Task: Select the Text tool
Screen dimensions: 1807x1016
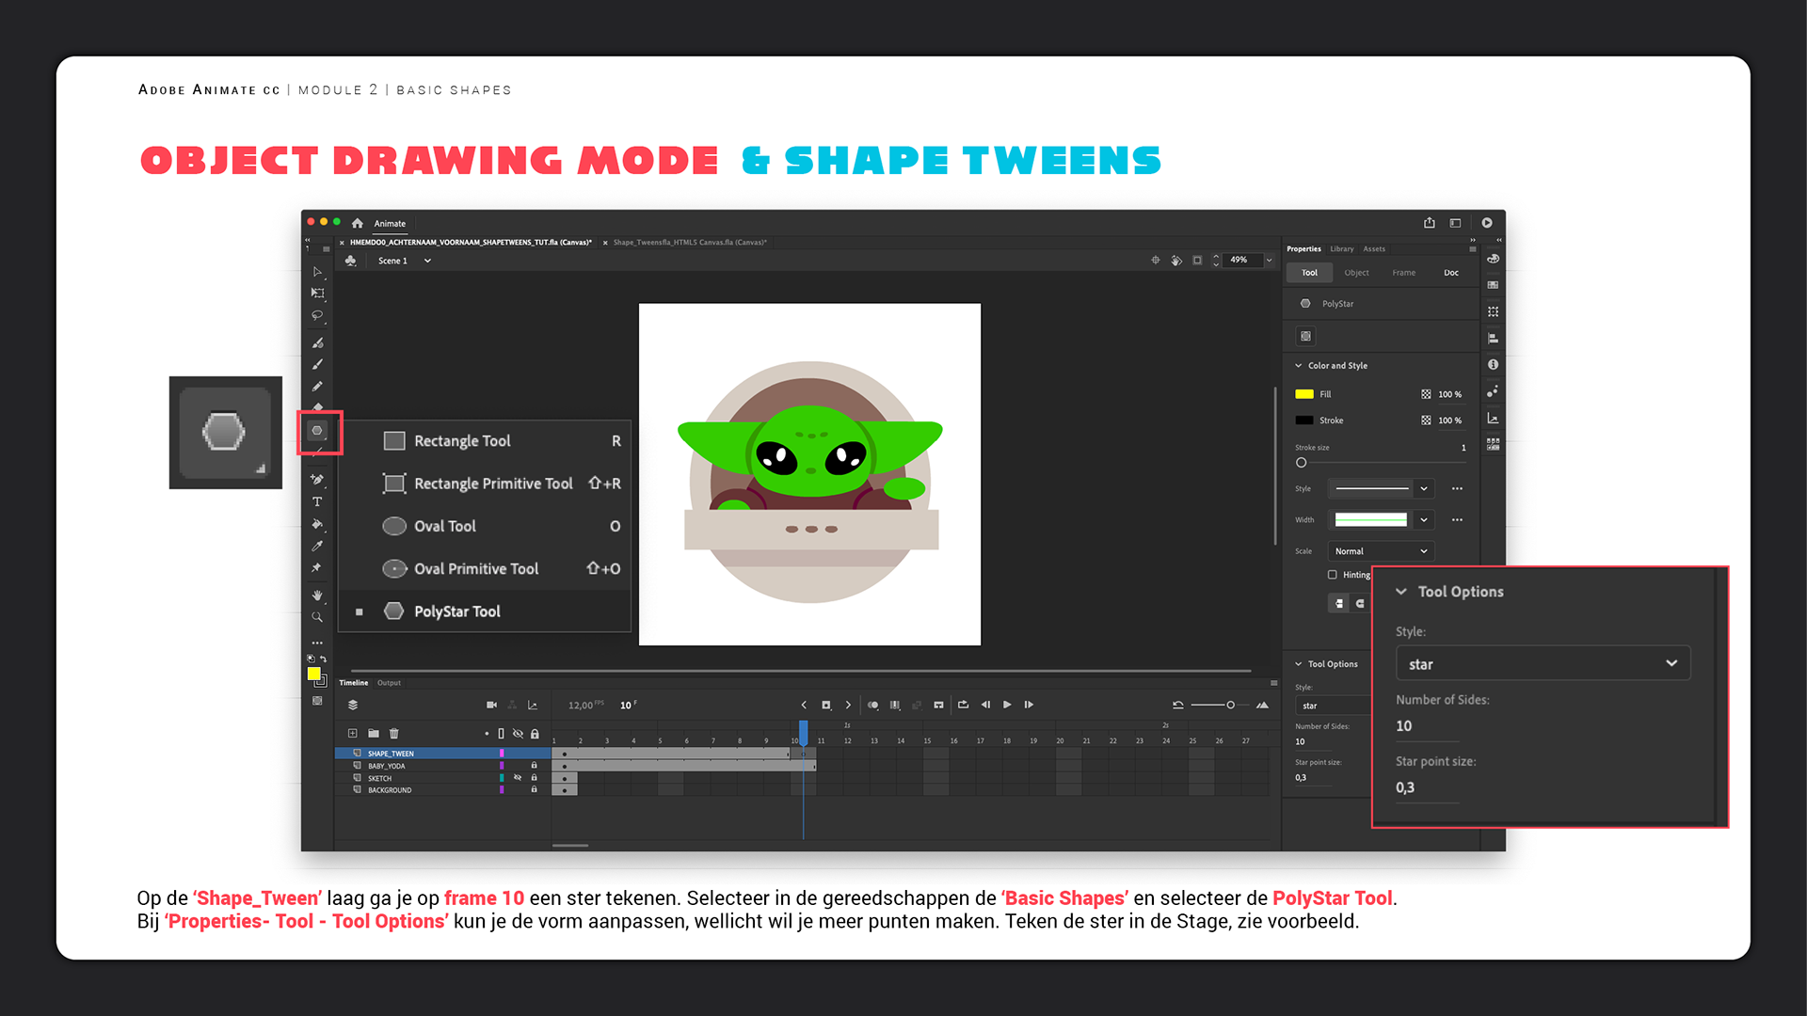Action: 317,502
